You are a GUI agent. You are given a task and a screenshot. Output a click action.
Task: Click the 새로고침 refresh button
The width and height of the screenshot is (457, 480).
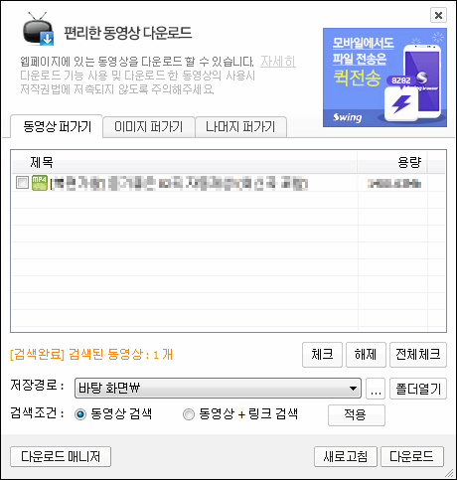pos(346,456)
